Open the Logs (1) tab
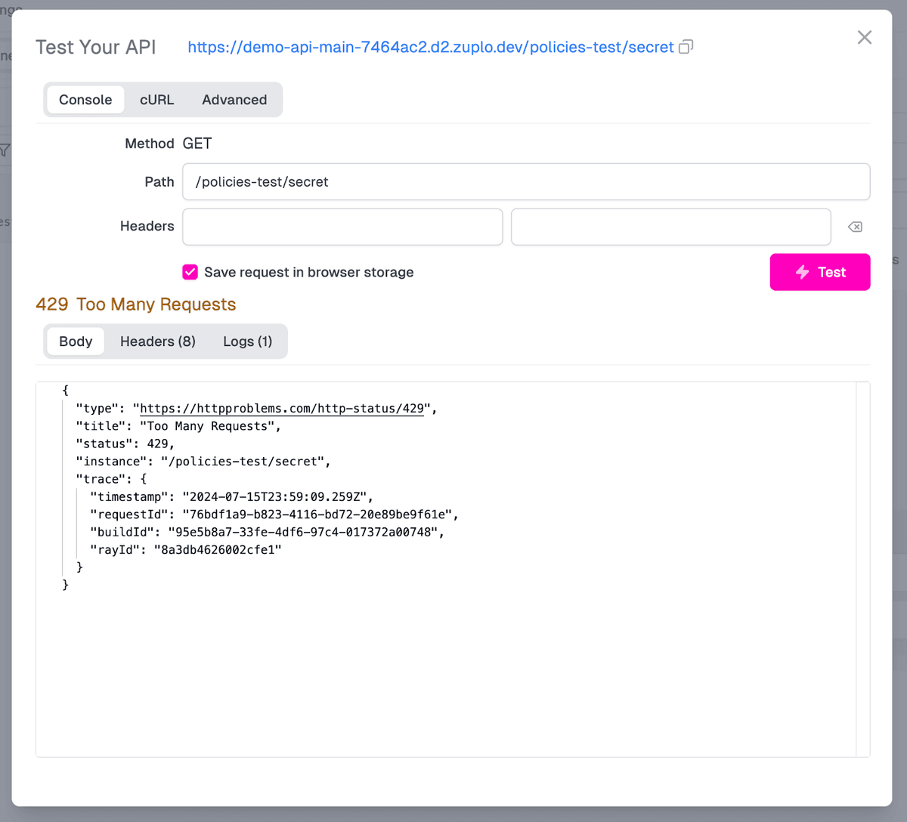The height and width of the screenshot is (822, 907). [x=247, y=341]
